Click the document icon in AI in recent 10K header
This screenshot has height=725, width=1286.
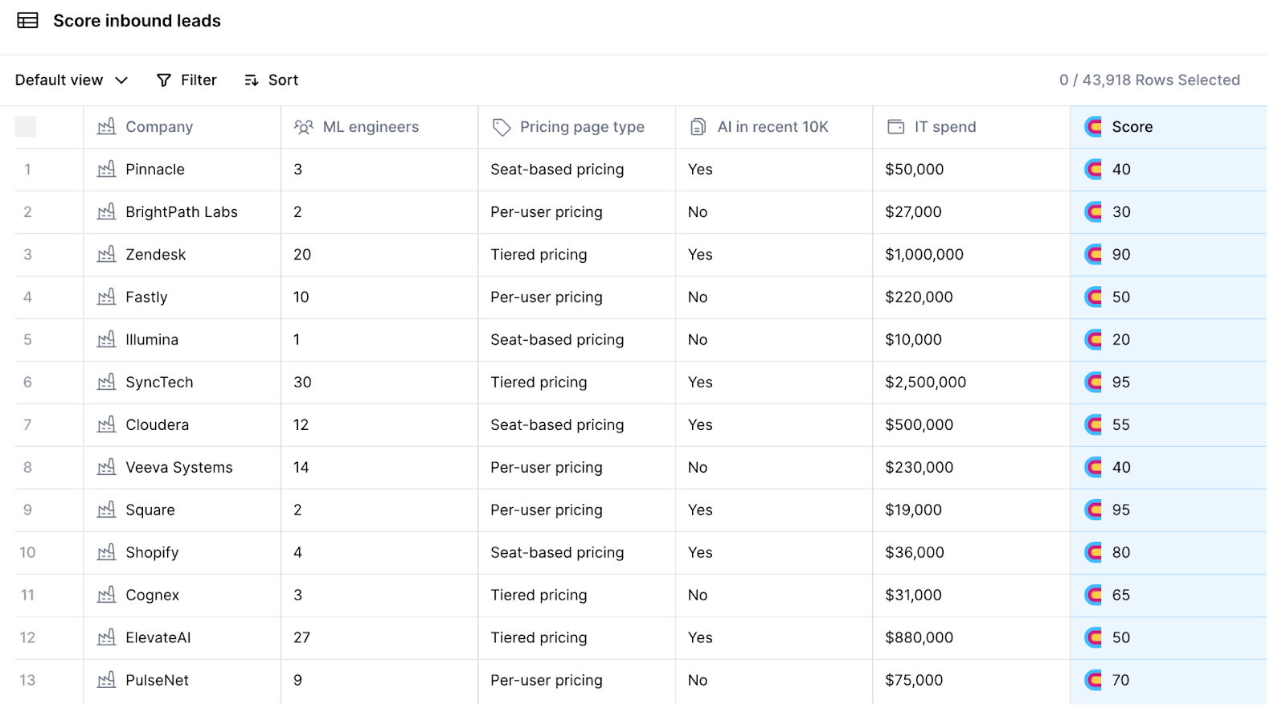pos(698,127)
